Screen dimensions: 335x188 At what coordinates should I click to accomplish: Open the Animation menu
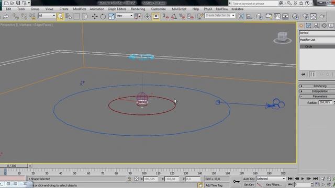pyautogui.click(x=97, y=9)
